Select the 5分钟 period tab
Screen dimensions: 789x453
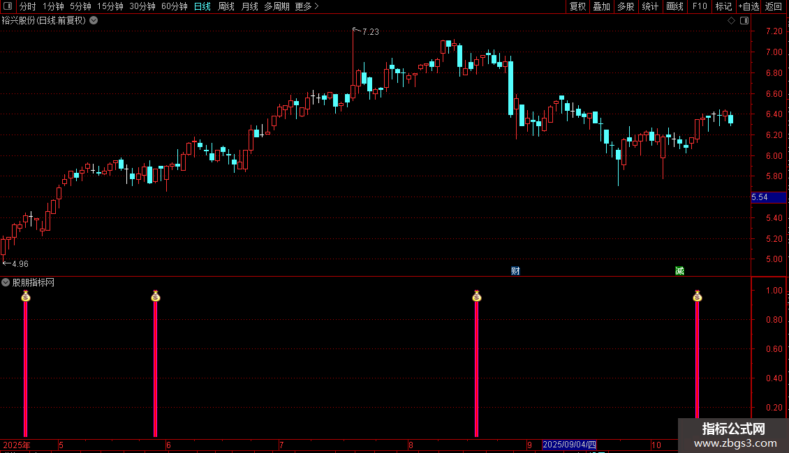80,6
